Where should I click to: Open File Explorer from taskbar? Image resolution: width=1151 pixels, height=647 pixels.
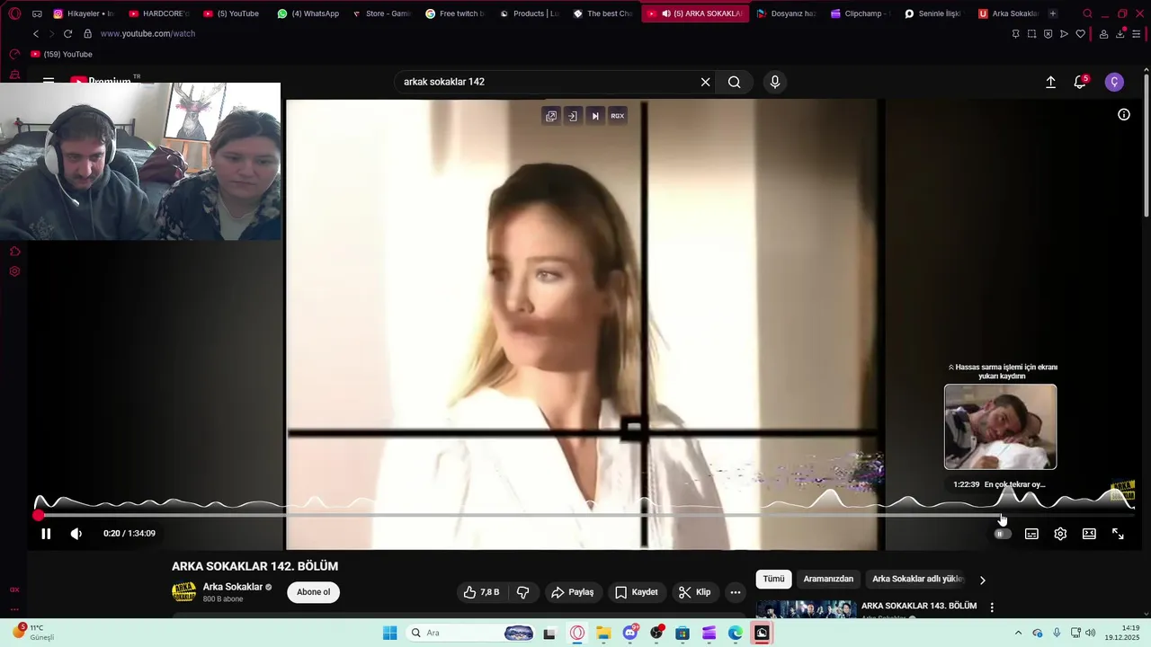[603, 633]
